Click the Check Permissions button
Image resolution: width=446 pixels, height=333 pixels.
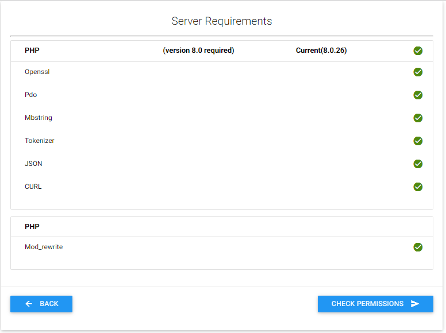pos(375,304)
